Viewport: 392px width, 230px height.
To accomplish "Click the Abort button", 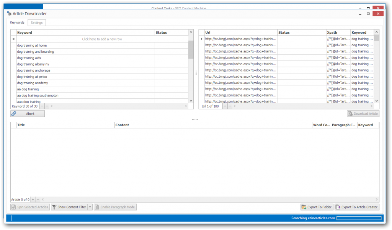I will pos(28,114).
